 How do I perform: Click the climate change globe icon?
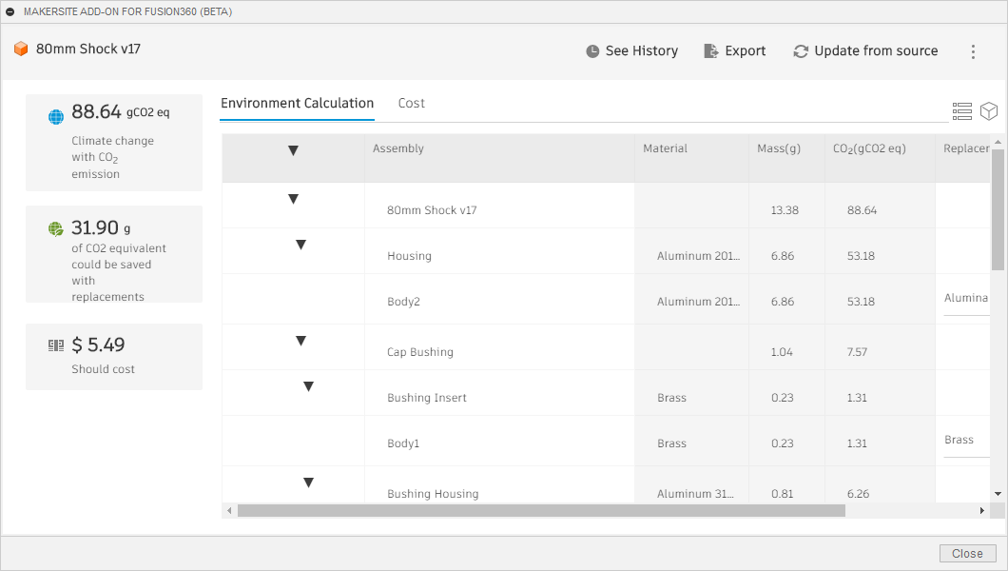pos(56,117)
